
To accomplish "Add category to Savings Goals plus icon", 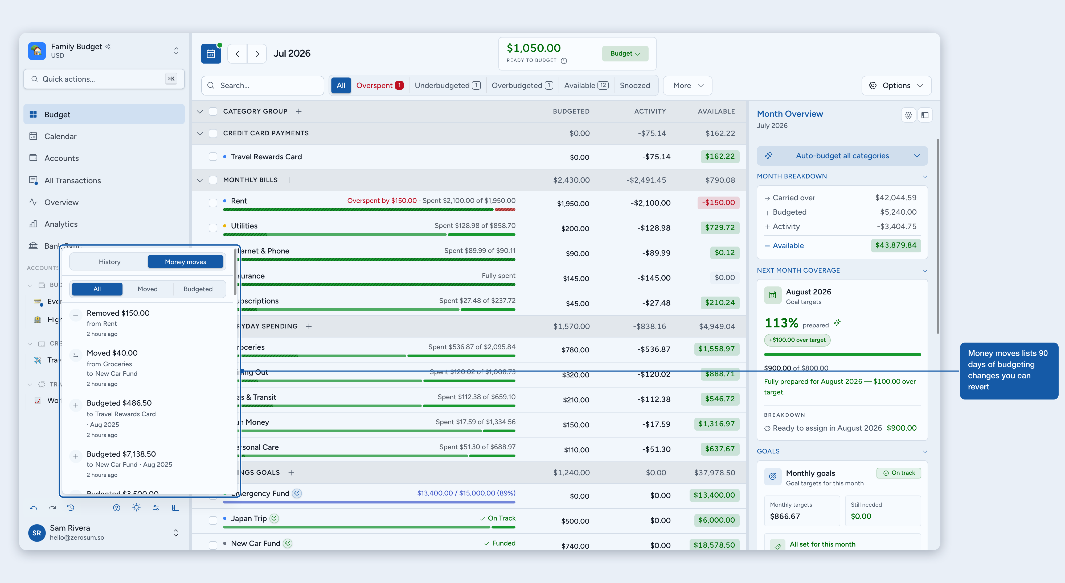I will [x=291, y=472].
